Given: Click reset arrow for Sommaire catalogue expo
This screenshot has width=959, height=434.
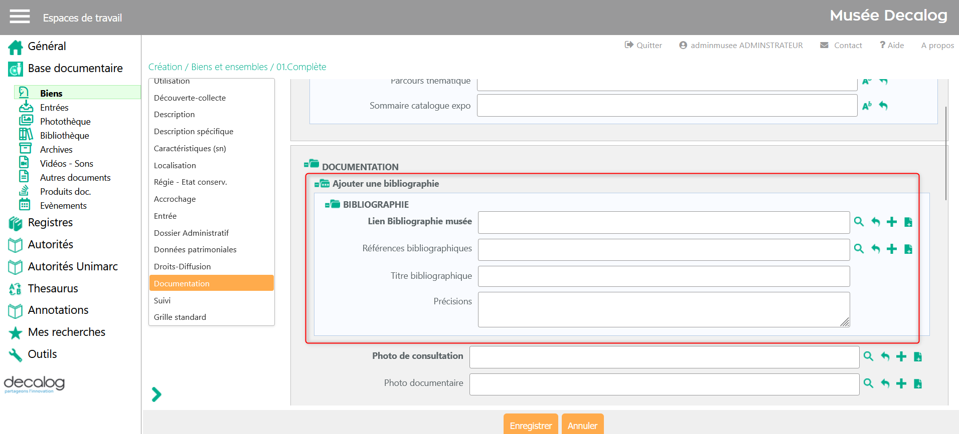Looking at the screenshot, I should (x=883, y=106).
